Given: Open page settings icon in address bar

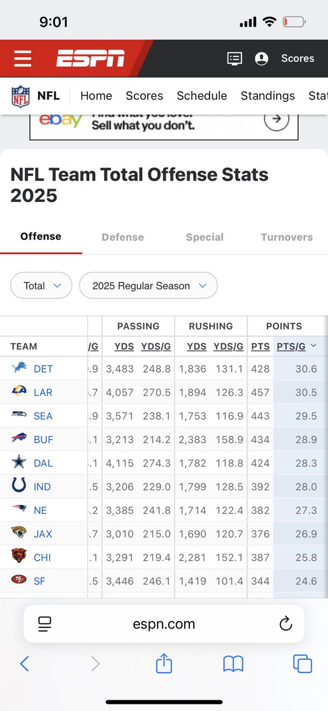Looking at the screenshot, I should [44, 623].
